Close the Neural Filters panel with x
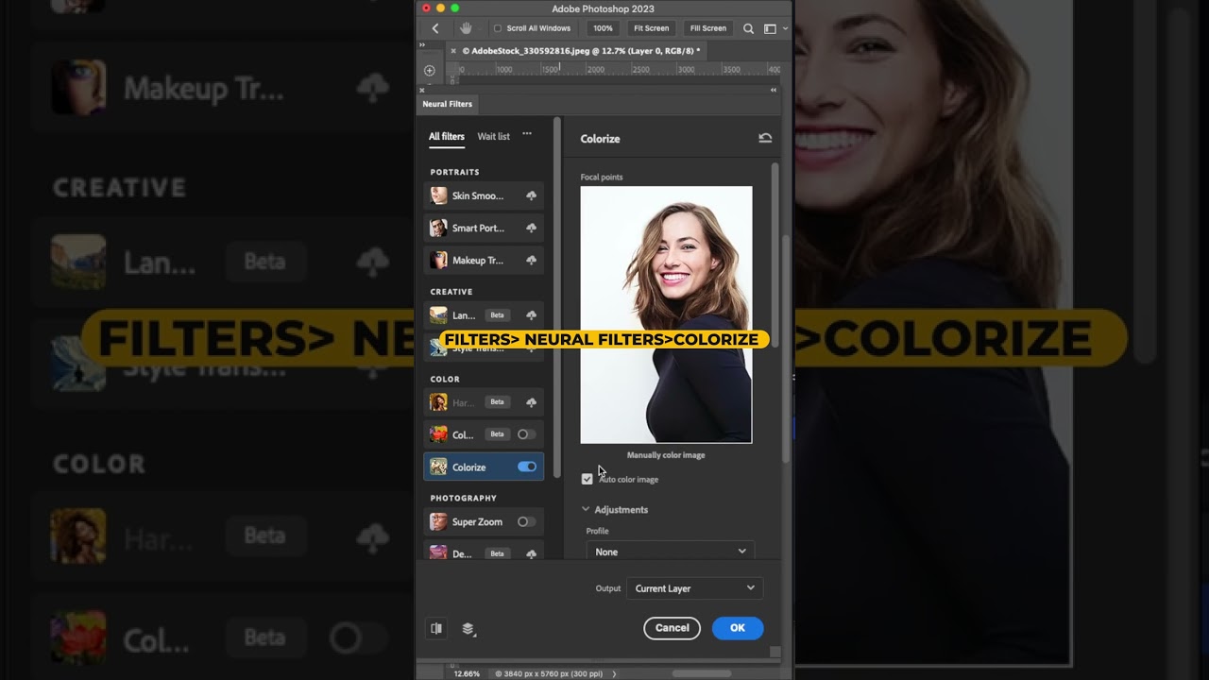This screenshot has height=680, width=1209. pyautogui.click(x=422, y=90)
